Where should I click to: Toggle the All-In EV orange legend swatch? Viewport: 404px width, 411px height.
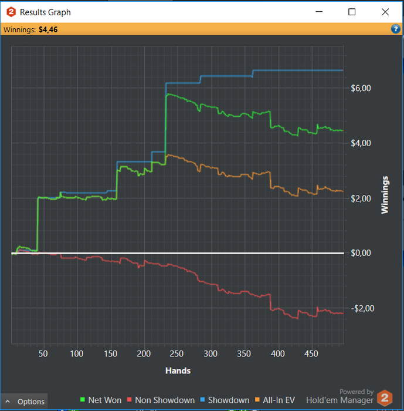pyautogui.click(x=257, y=400)
